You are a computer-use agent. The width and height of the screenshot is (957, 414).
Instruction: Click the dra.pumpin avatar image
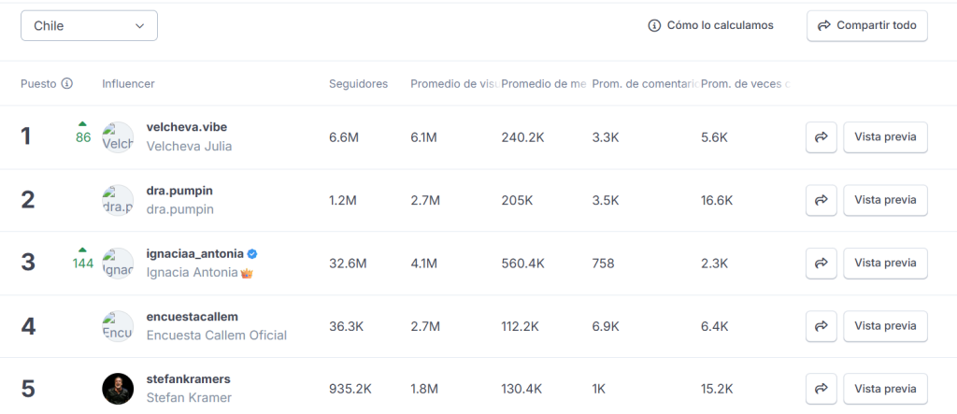(x=118, y=200)
